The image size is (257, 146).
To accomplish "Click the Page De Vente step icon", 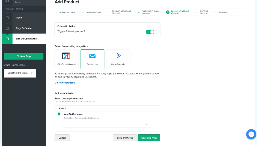I will (x=7, y=28).
